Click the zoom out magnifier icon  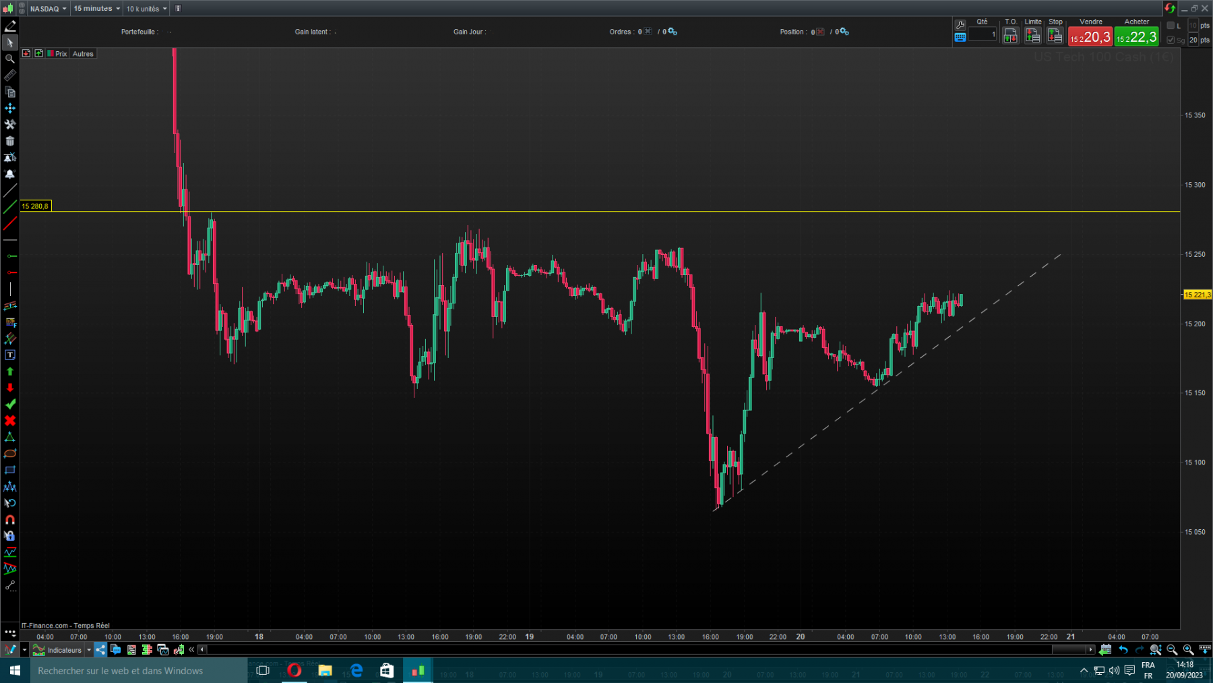(1172, 650)
